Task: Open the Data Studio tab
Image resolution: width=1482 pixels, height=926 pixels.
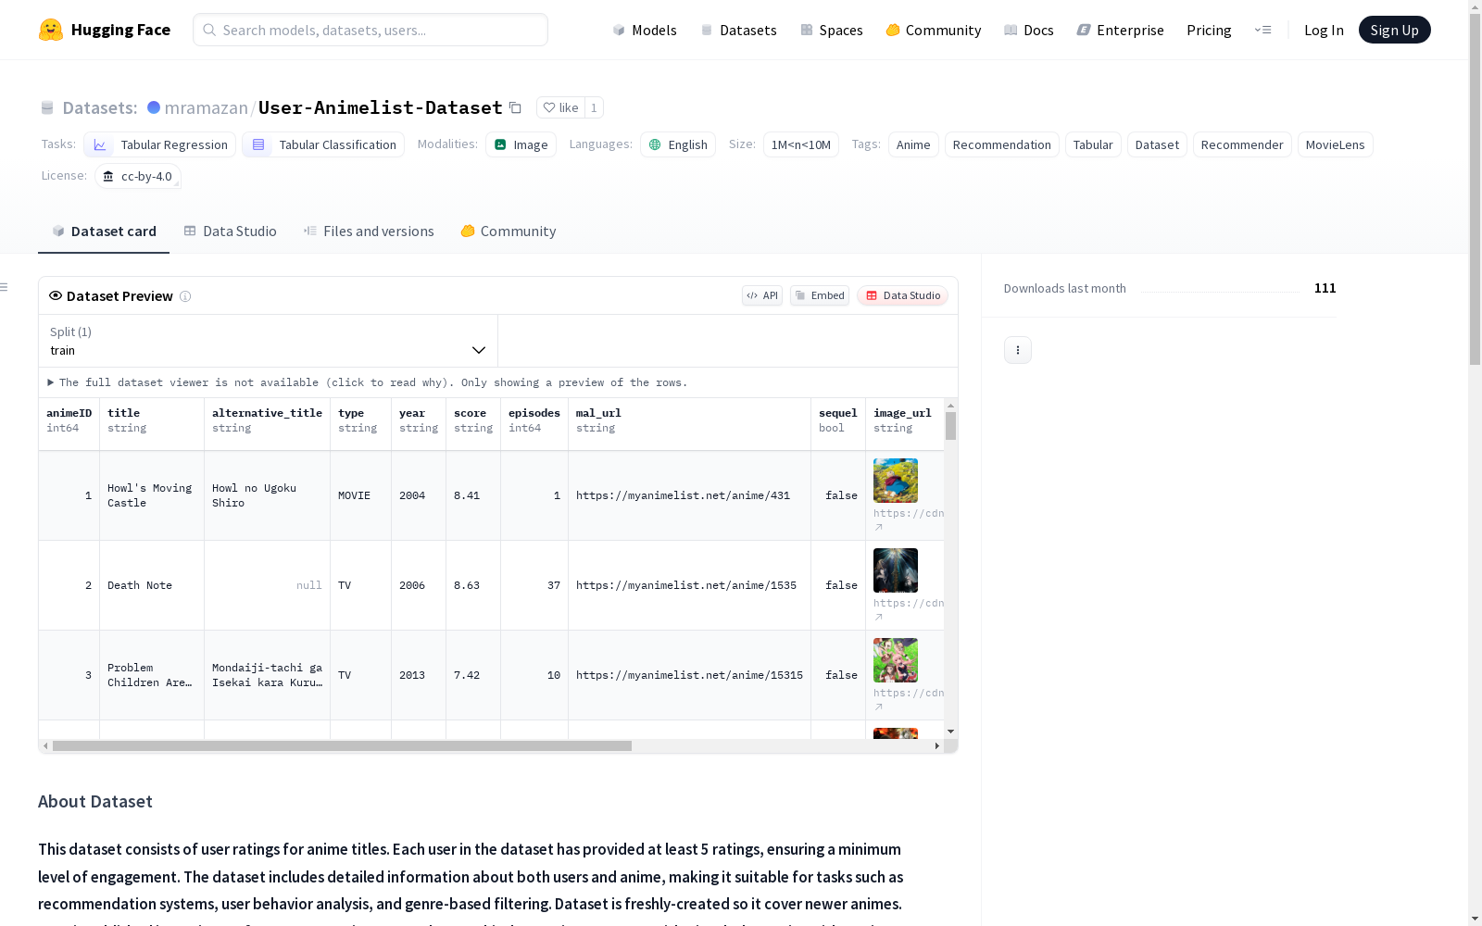Action: coord(230,231)
